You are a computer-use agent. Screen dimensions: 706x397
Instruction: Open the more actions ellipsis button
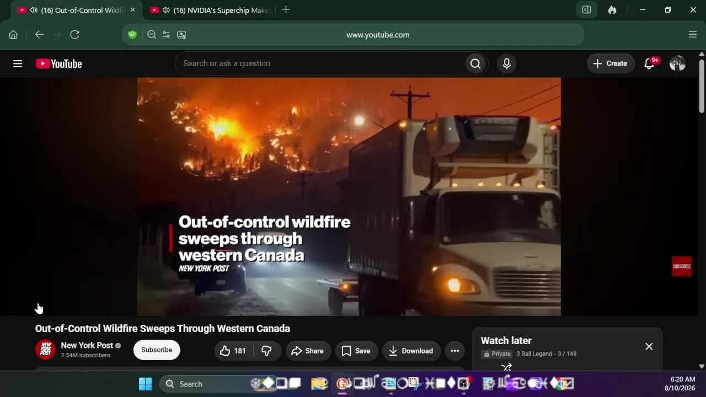454,351
